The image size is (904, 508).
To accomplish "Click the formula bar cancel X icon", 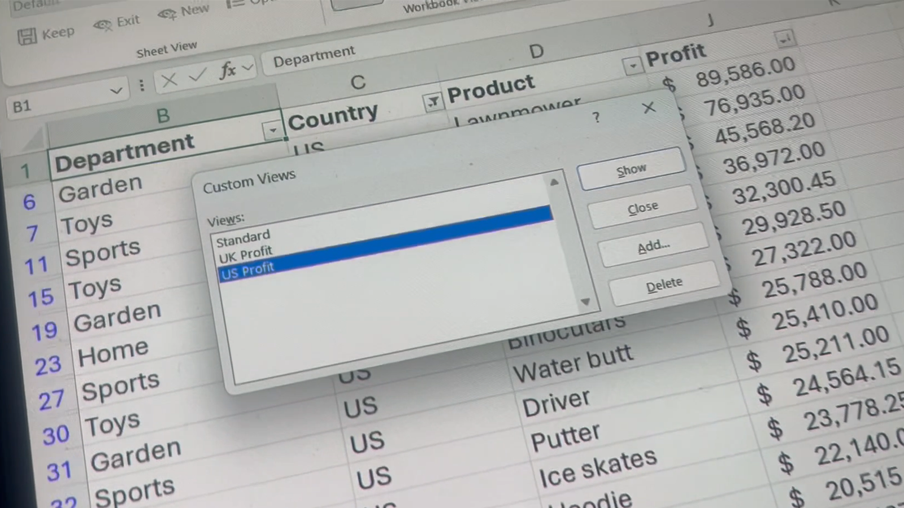I will point(169,80).
